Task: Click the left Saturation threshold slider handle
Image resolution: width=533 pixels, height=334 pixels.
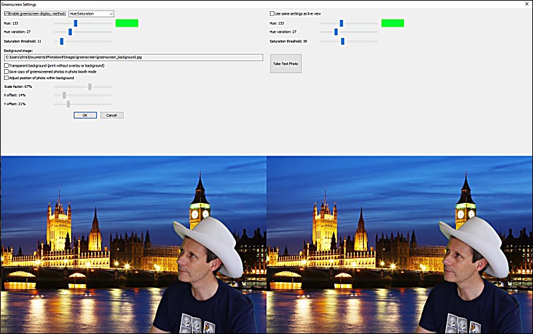Action: click(62, 41)
